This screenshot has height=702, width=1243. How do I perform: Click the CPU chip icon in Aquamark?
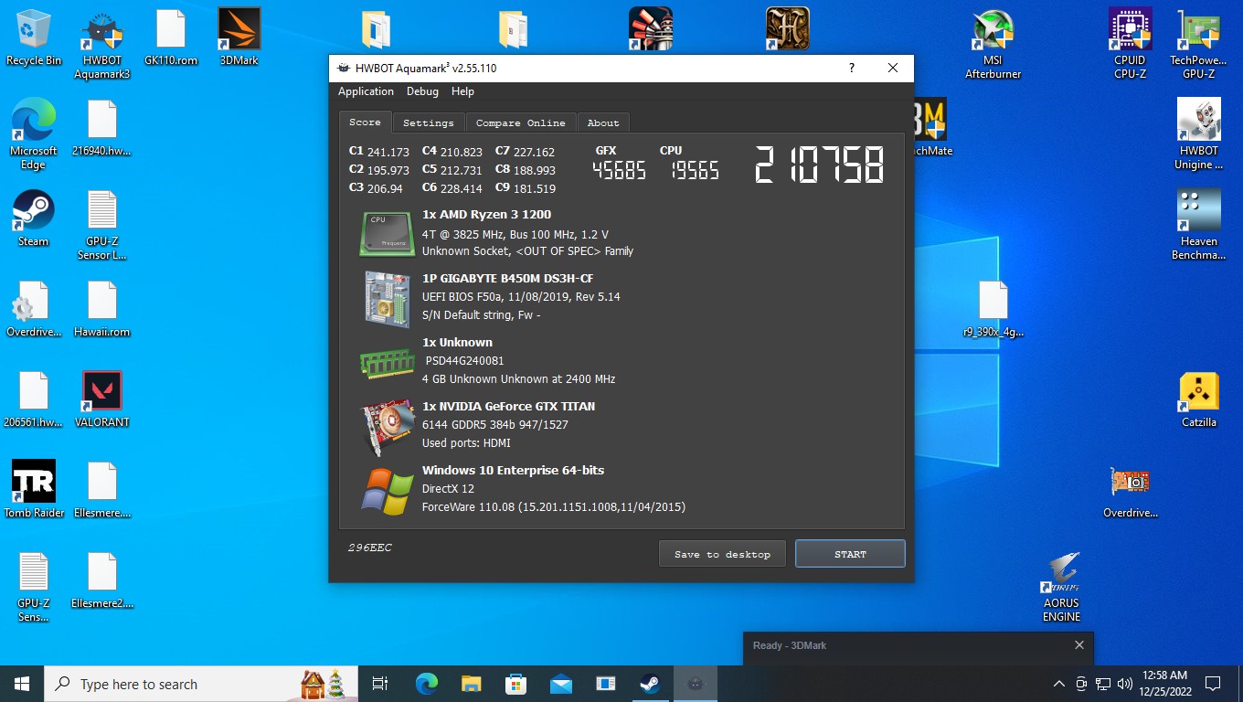(x=387, y=232)
